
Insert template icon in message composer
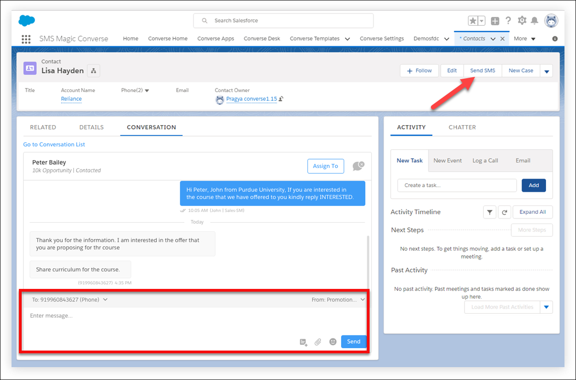(303, 342)
